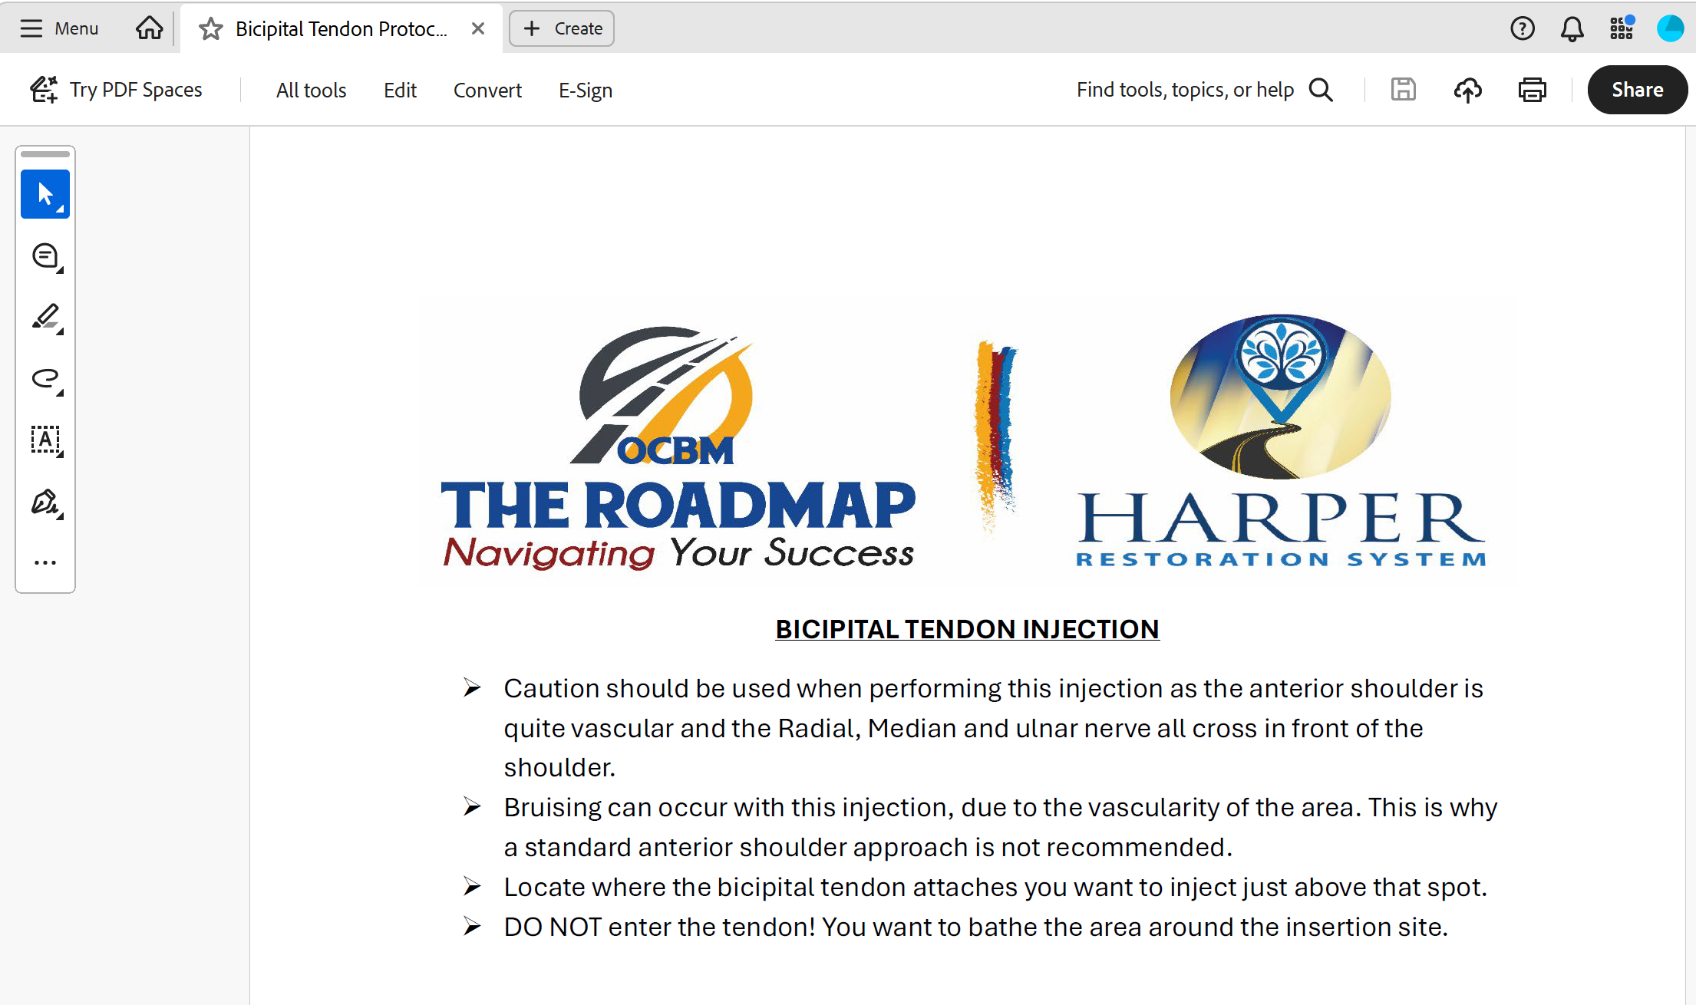Expand the highlight tool options flyout

pos(59,331)
